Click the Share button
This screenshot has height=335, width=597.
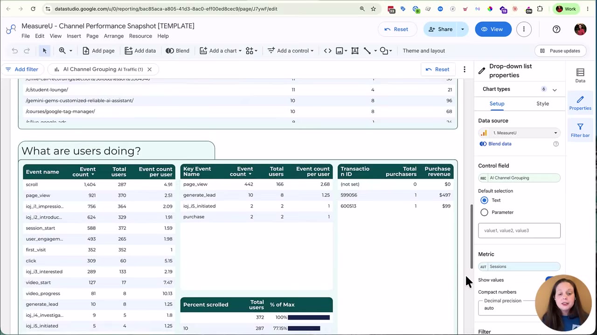tap(440, 29)
